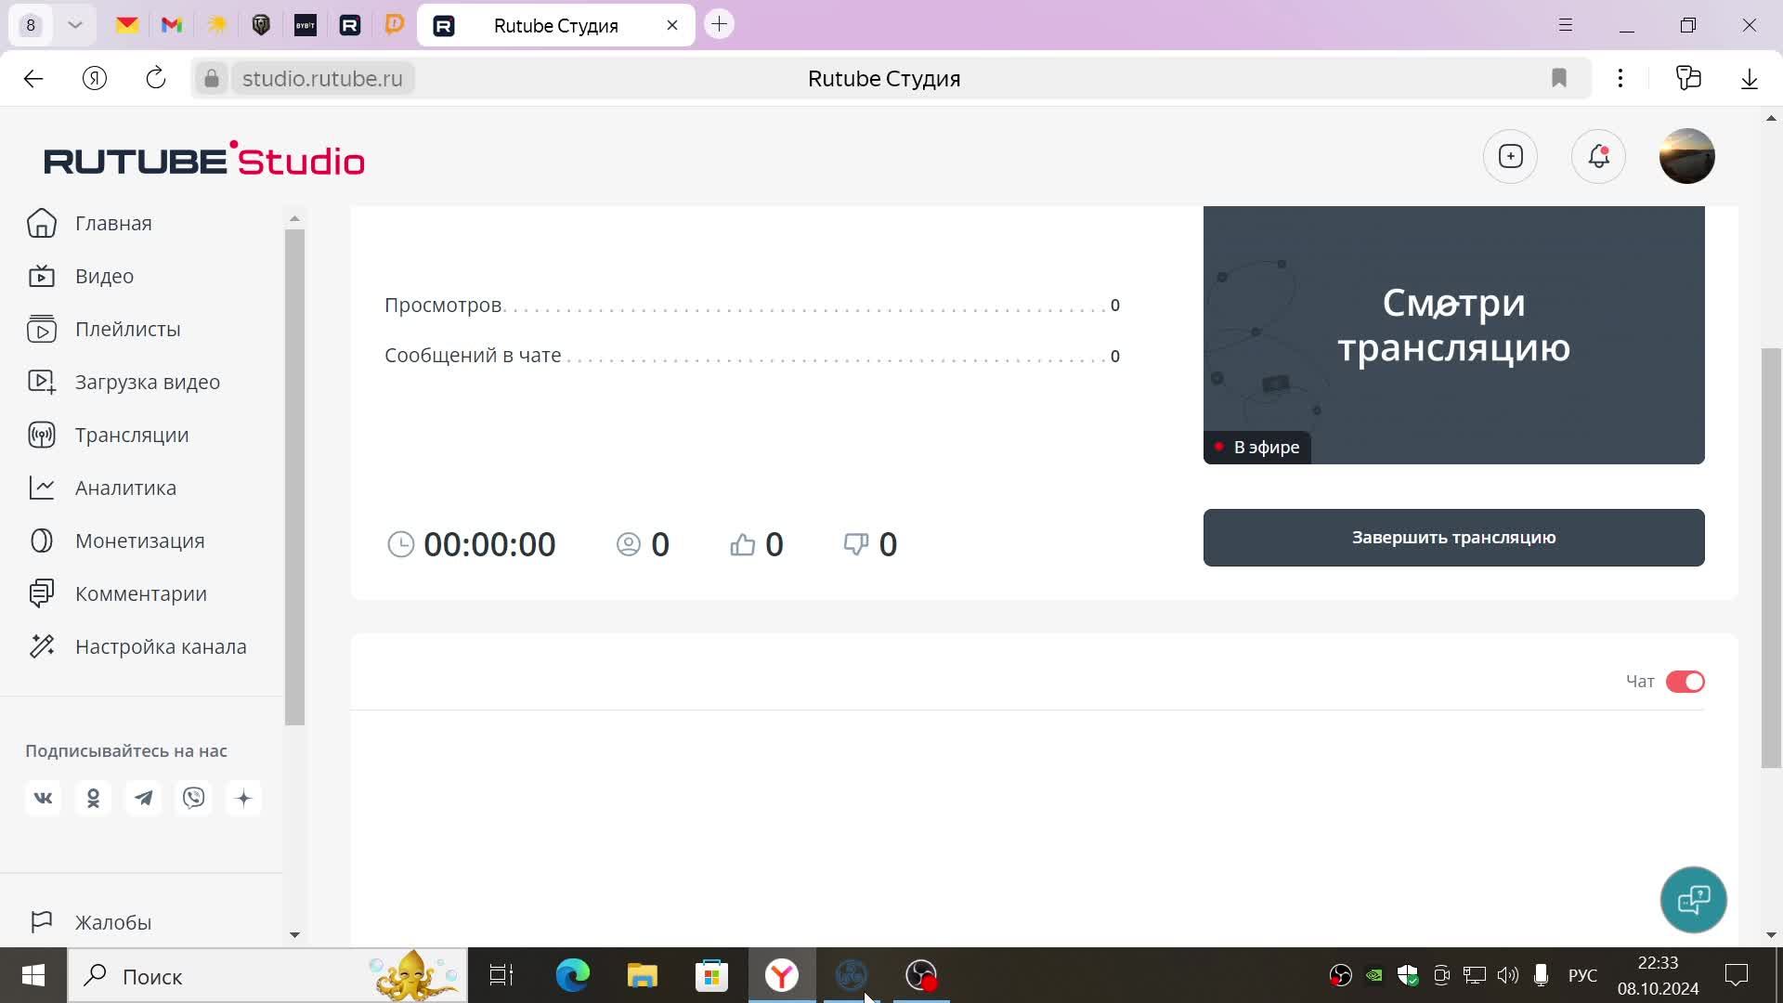Open the Telegram social link

coord(143,799)
